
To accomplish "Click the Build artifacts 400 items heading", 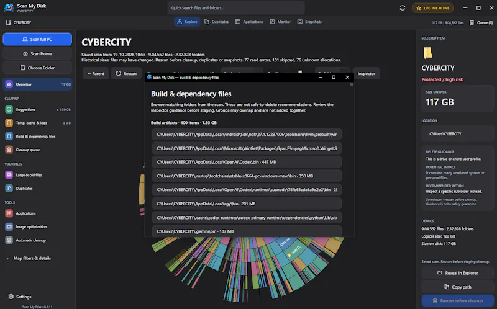I will click(x=183, y=123).
